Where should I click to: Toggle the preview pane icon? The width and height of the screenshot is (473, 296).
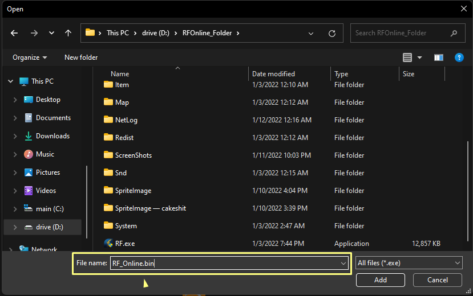(x=439, y=57)
